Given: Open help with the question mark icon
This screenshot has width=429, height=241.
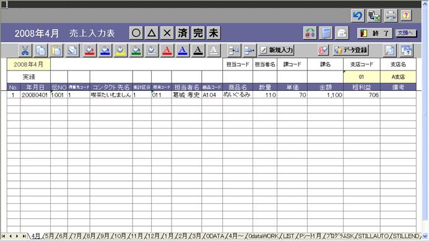Looking at the screenshot, I should pos(406,15).
